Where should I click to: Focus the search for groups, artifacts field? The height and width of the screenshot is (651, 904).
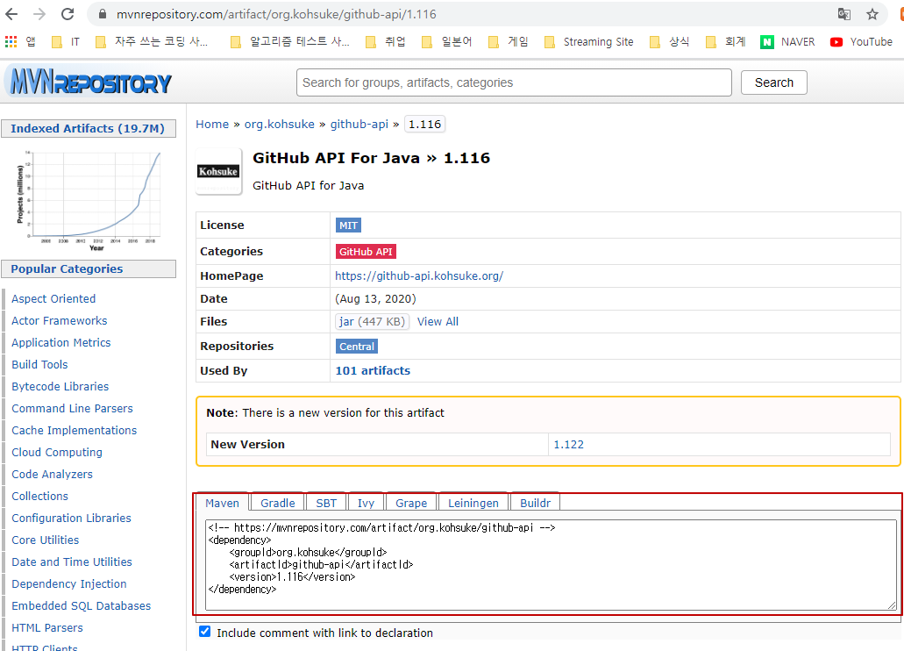pos(514,82)
